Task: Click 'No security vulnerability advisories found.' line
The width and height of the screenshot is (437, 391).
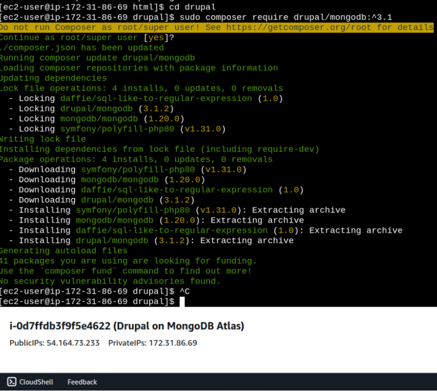Action: click(x=110, y=281)
